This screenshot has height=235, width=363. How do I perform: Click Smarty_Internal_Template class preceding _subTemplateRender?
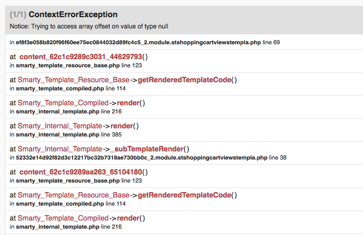coord(60,149)
